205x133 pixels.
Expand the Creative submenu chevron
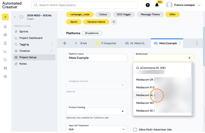pyautogui.click(x=52, y=51)
